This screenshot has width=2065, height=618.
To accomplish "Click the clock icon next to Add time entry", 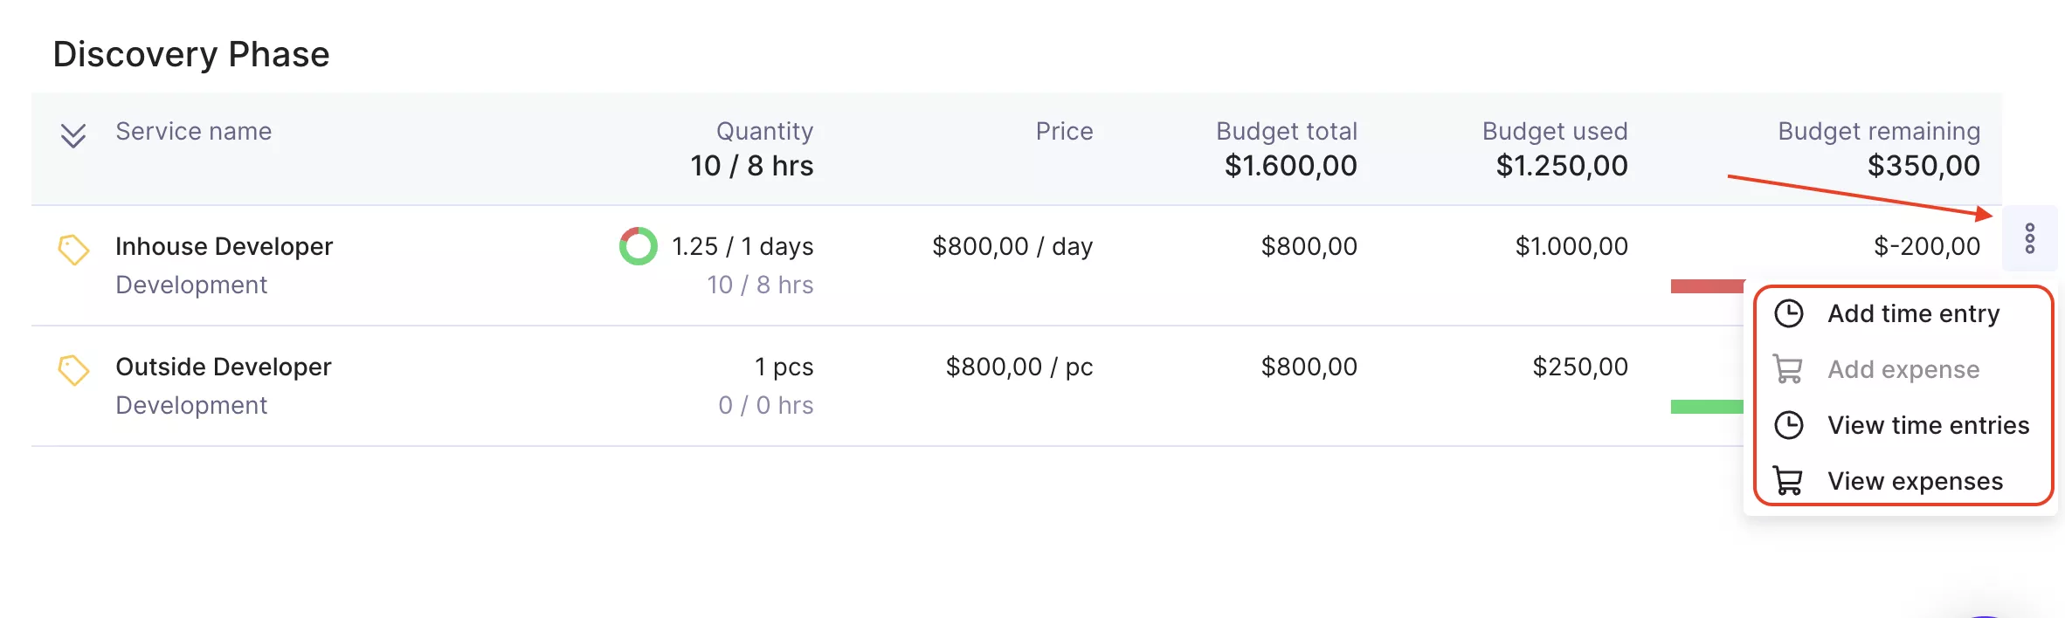I will (x=1788, y=313).
